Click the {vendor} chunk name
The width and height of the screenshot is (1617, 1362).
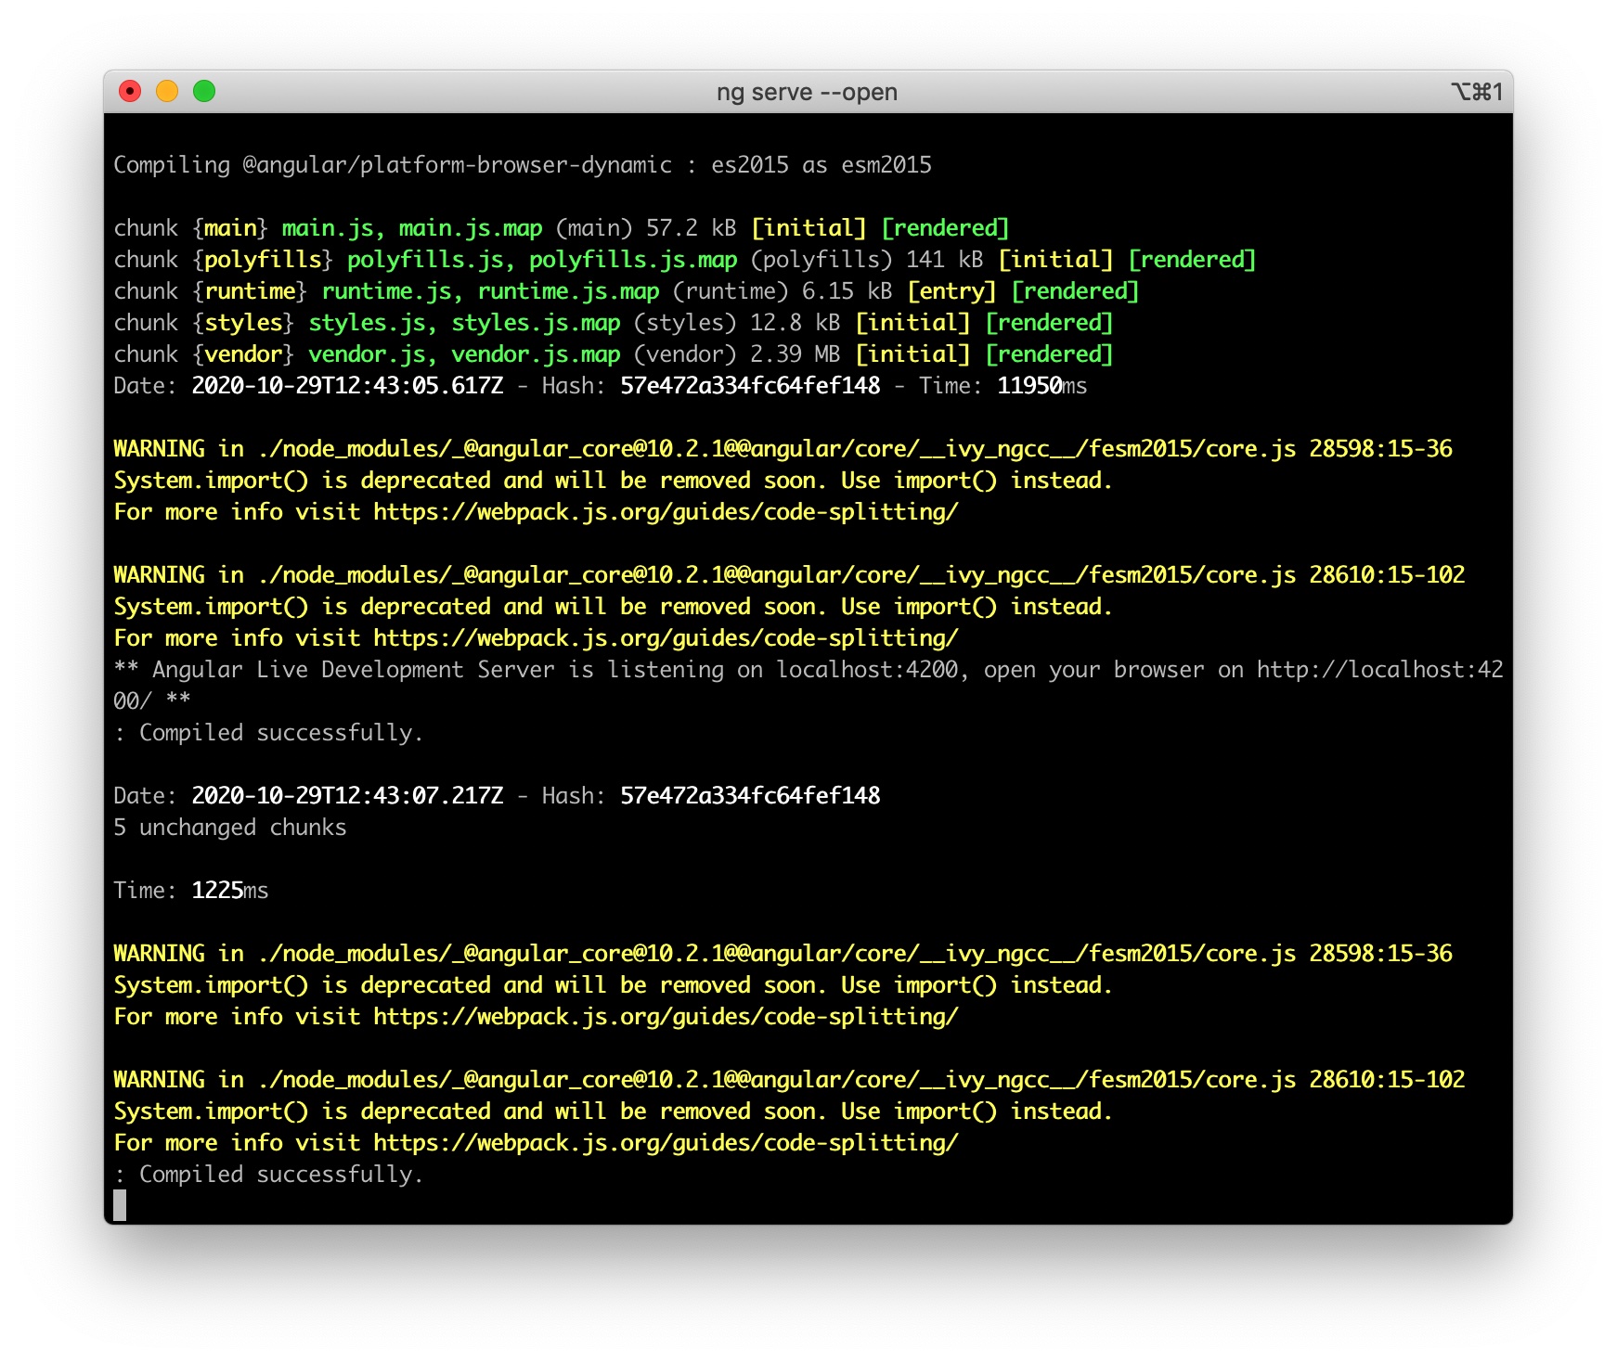tap(243, 354)
